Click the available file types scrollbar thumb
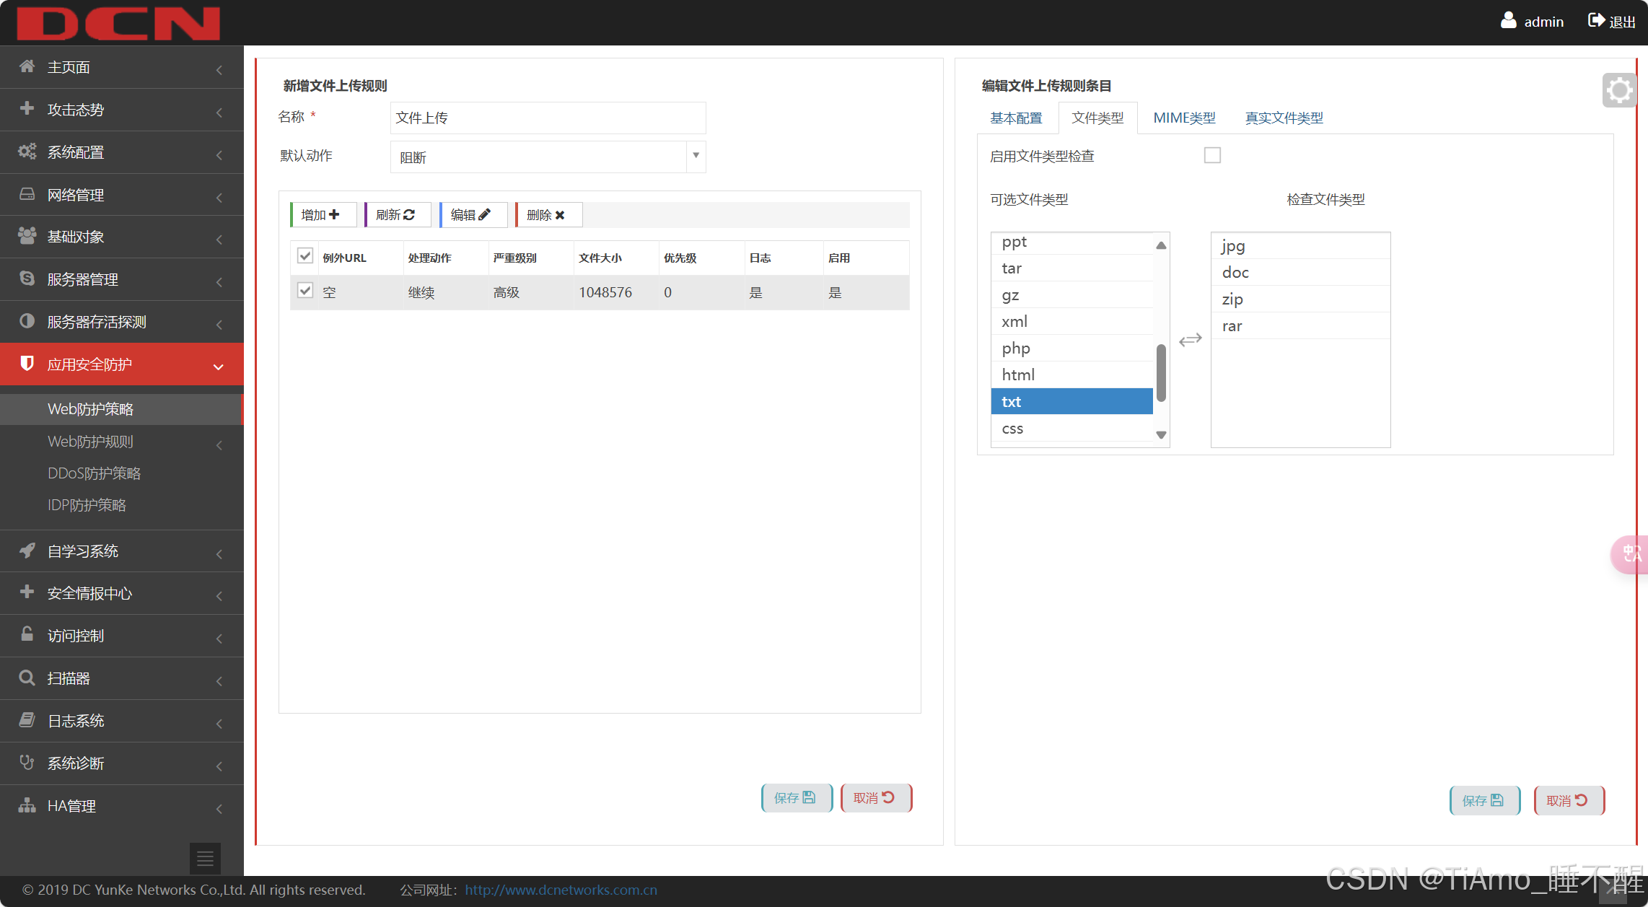The image size is (1648, 907). pos(1161,373)
